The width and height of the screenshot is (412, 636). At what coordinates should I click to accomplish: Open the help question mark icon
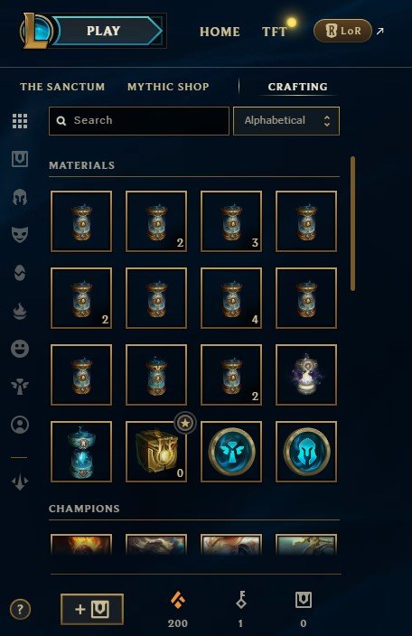tap(20, 609)
